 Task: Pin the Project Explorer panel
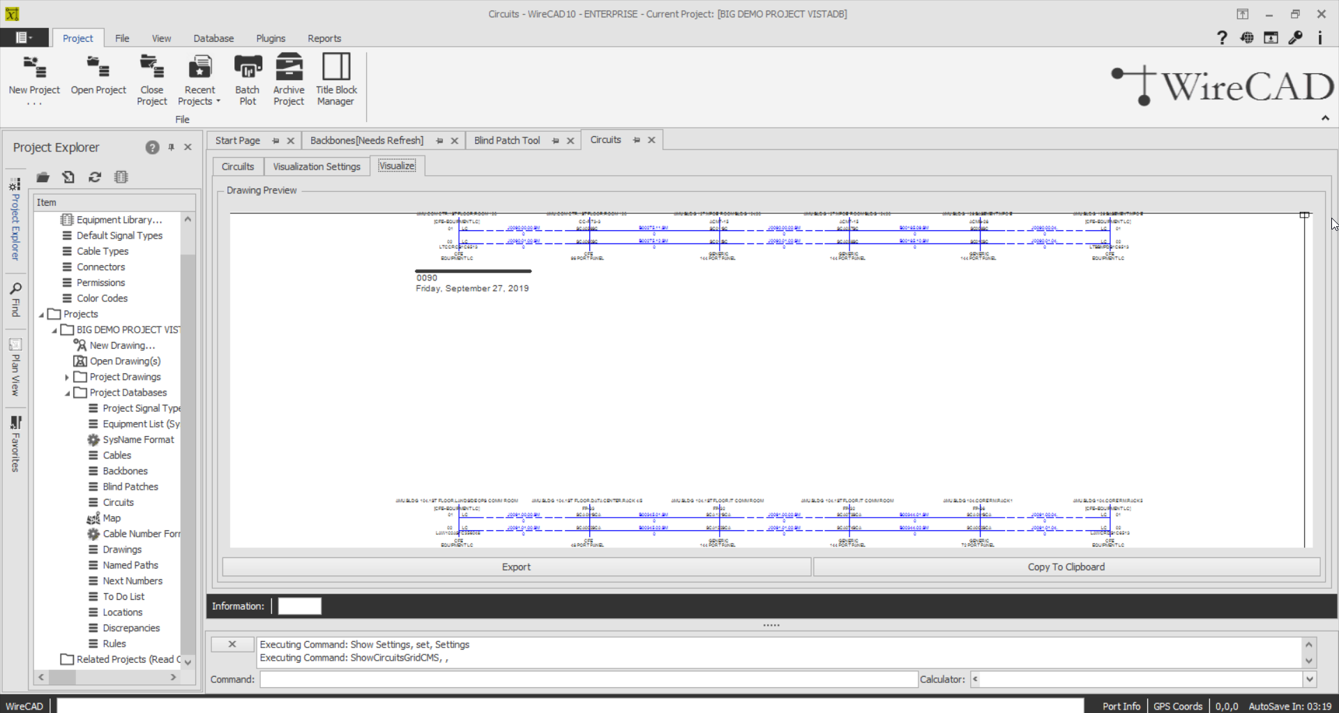pyautogui.click(x=171, y=147)
